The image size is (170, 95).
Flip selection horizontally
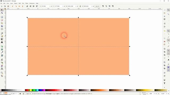click(x=19, y=6)
